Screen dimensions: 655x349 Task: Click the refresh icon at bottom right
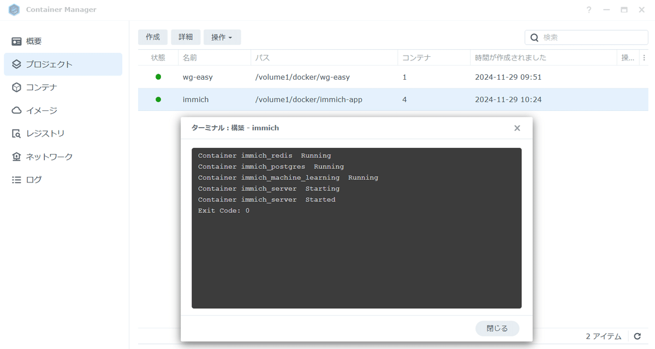[637, 336]
